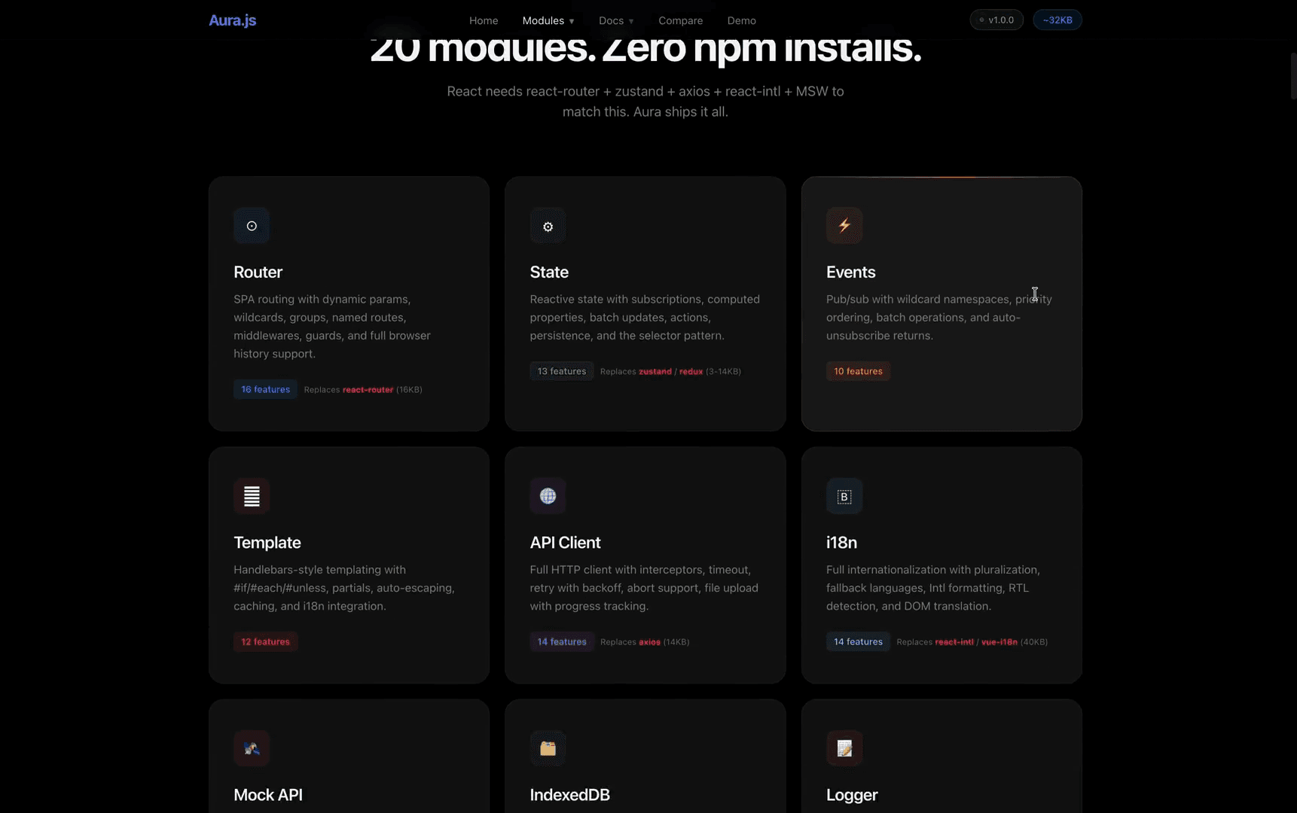Click the ~32KB bundle size badge
This screenshot has height=813, width=1297.
pos(1057,20)
